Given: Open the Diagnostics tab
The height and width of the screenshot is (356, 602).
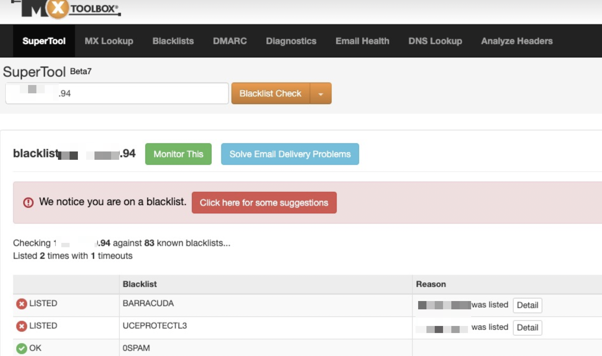Looking at the screenshot, I should (x=291, y=41).
